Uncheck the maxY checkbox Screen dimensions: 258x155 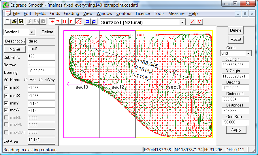click(6, 110)
